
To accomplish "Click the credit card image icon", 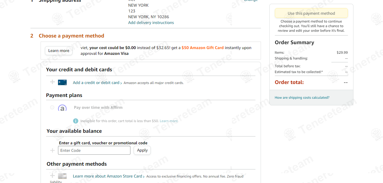I will tap(62, 82).
